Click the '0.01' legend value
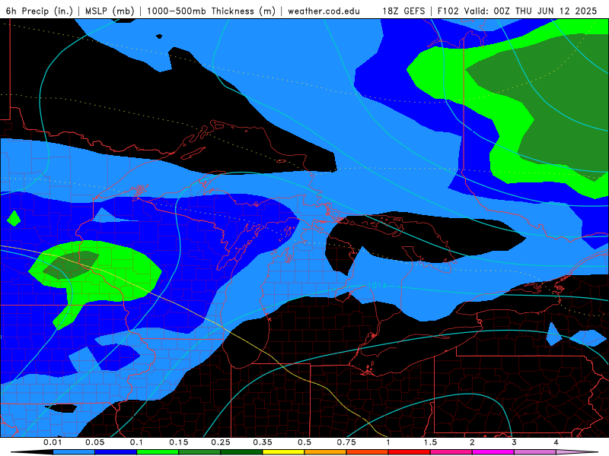 point(53,442)
